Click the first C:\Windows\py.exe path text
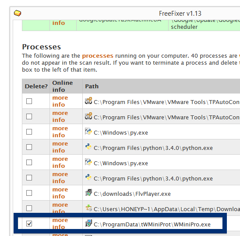Screen dimensions: 240x236 (x=121, y=133)
